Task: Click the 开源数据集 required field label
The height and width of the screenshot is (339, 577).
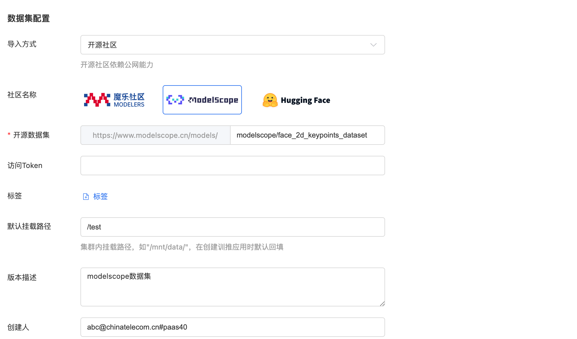Action: click(x=31, y=135)
